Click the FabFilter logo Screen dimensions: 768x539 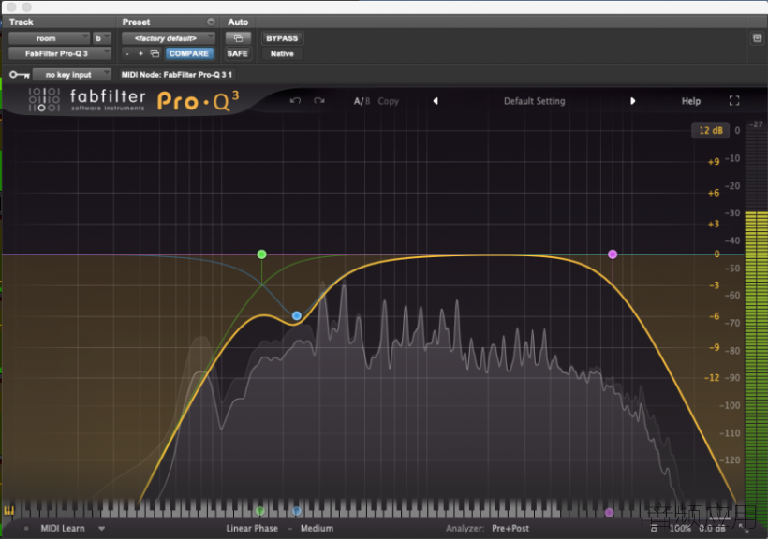click(x=87, y=100)
